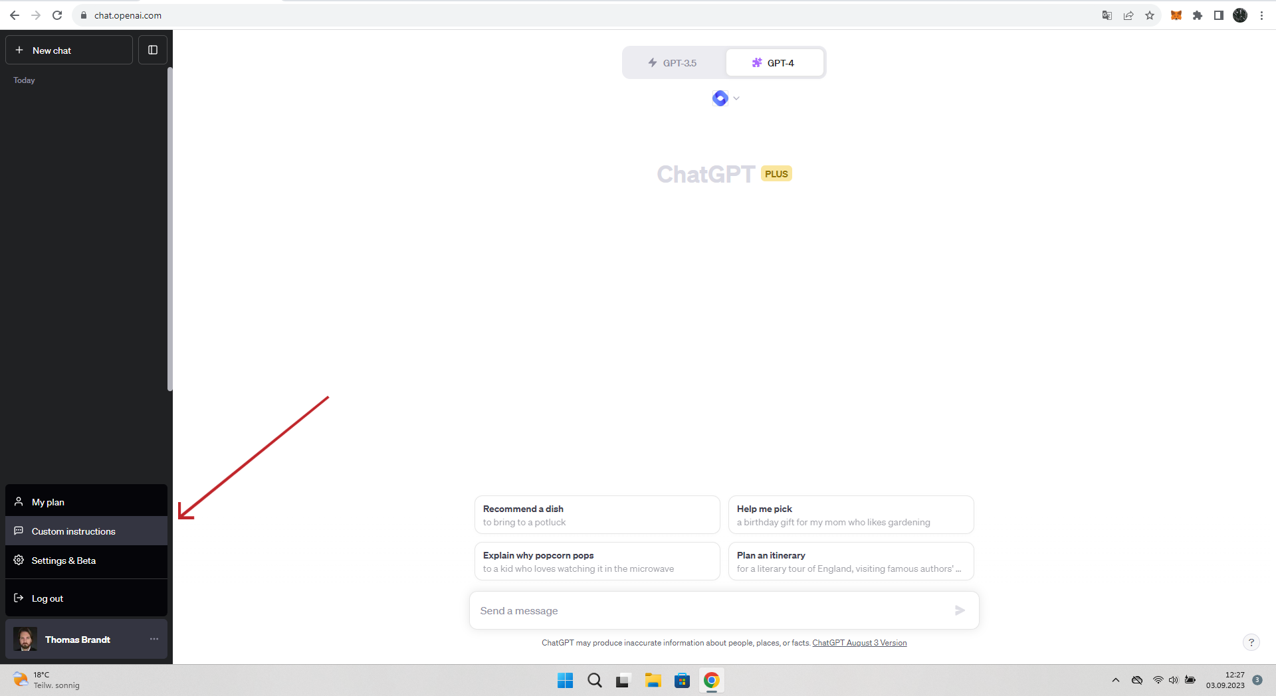Open My plan menu entry

(x=86, y=502)
